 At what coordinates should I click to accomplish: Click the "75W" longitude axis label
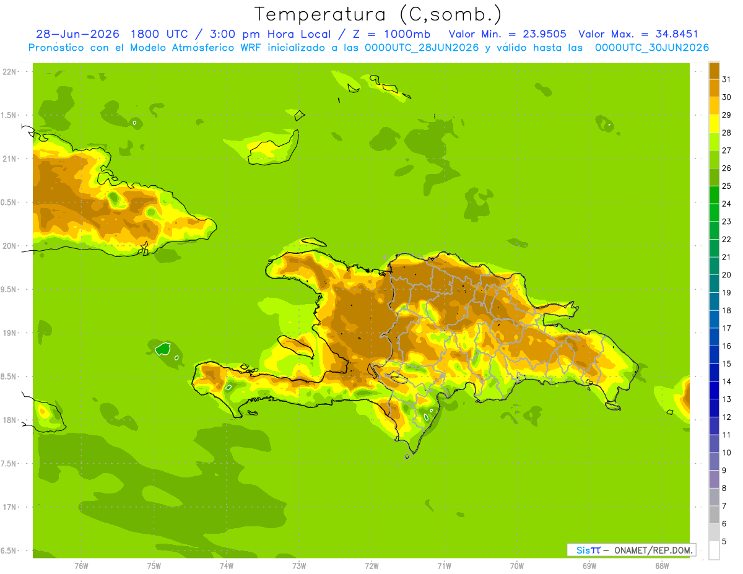click(154, 566)
